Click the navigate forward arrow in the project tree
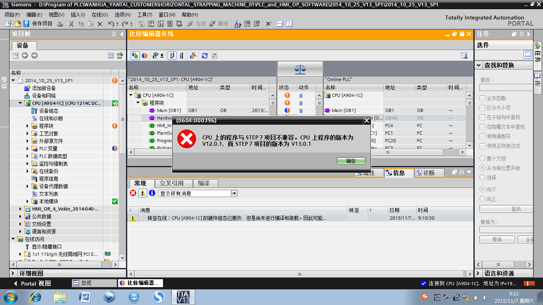This screenshot has width=543, height=305. [x=34, y=56]
